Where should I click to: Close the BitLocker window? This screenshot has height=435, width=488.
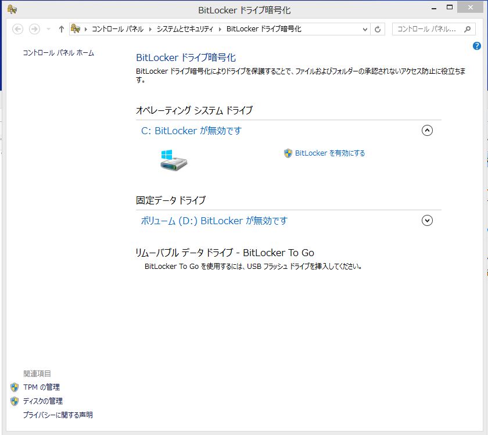click(x=470, y=8)
